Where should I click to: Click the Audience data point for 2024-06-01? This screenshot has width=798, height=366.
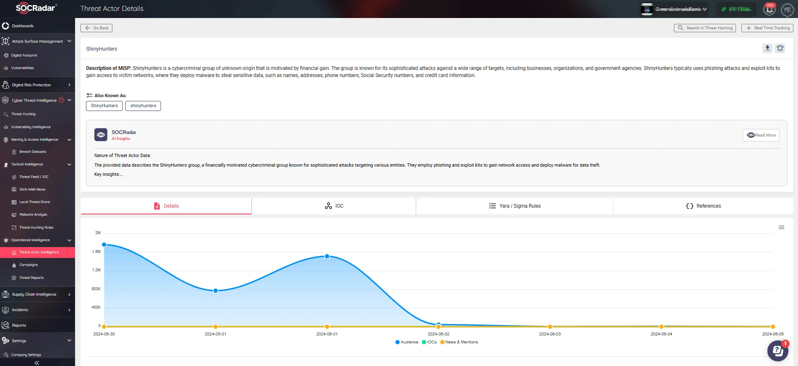[327, 256]
